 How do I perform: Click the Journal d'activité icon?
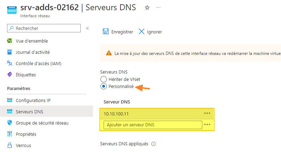click(x=9, y=52)
